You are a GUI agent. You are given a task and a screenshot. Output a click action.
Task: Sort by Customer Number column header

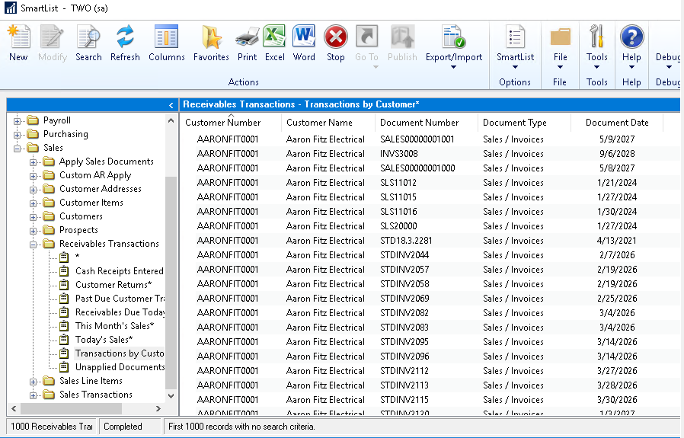pos(223,123)
